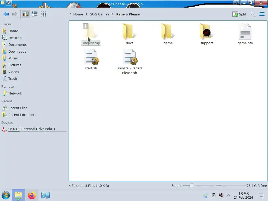The image size is (268, 201).
Task: Expand chevron before Home breadcrumb
Action: 71,14
